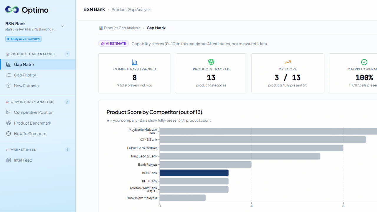Image resolution: width=377 pixels, height=212 pixels.
Task: Click the dark blue BSN Bank bar
Action: (x=194, y=173)
